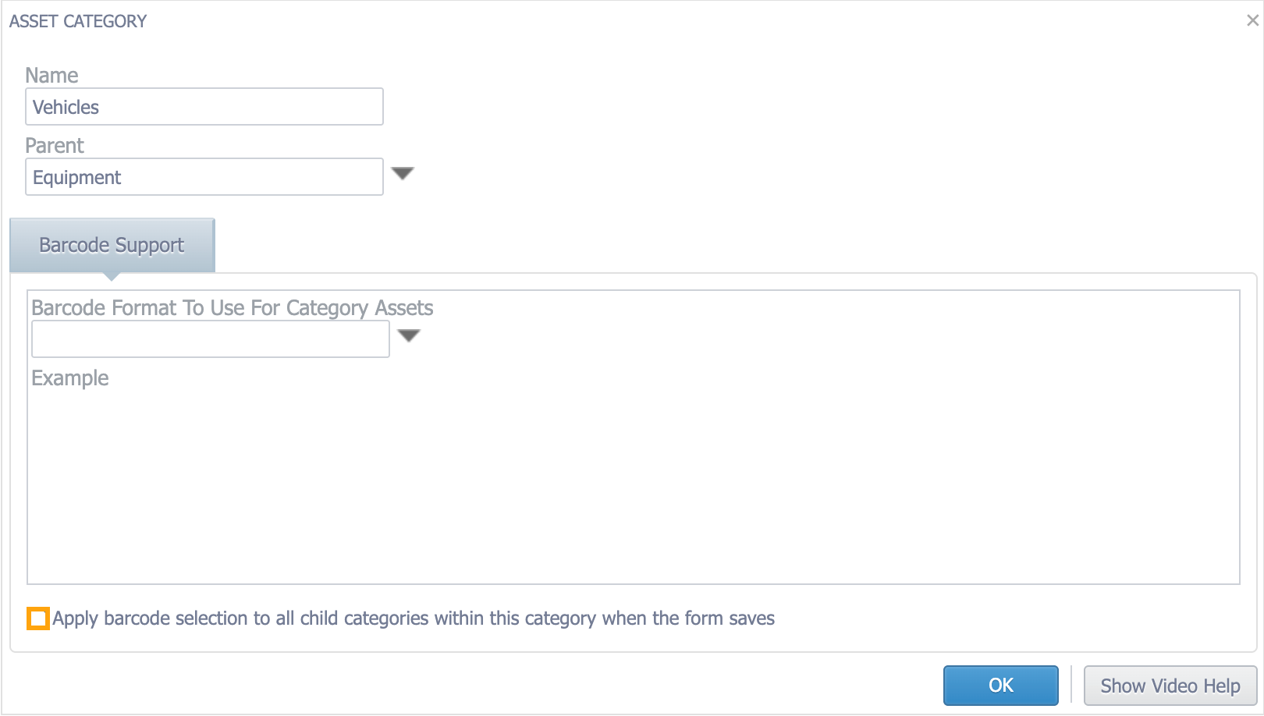Click the Parent label text
The width and height of the screenshot is (1264, 716).
point(54,145)
